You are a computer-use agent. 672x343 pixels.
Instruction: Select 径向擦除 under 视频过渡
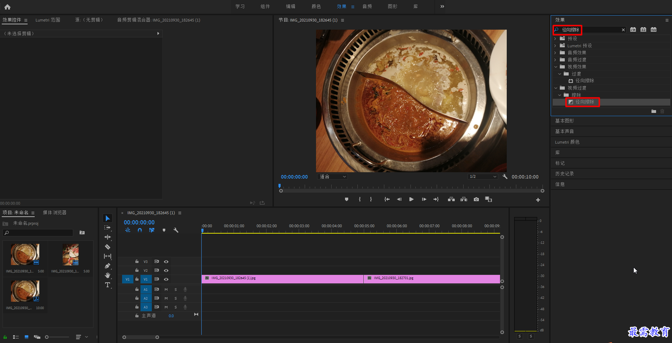point(585,102)
